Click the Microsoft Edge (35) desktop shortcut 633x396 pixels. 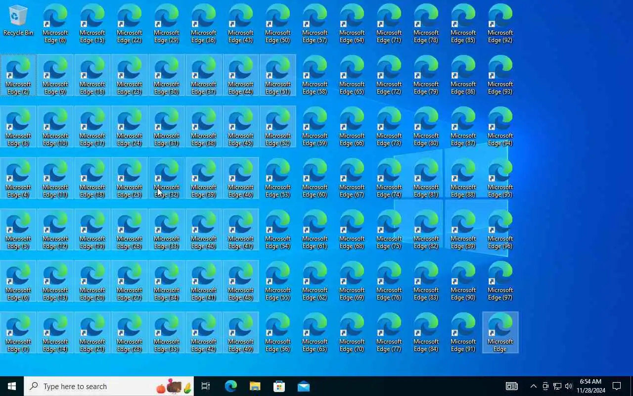(167, 333)
